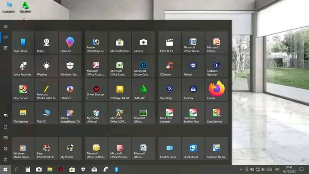Viewport: 309px width, 174px height.
Task: Open the Toolbox tile
Action: click(193, 90)
